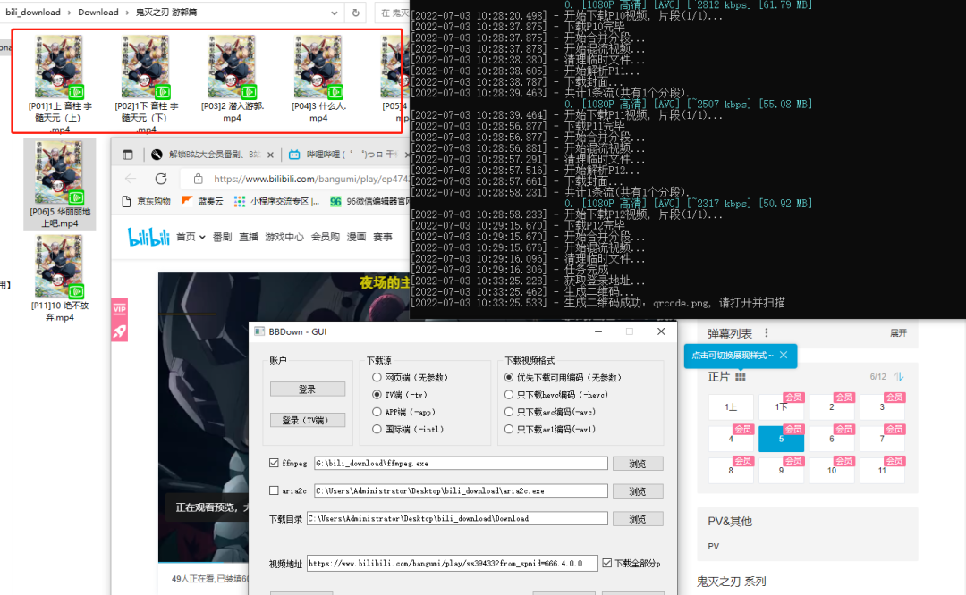Select episode 6 in the episode grid

point(832,439)
